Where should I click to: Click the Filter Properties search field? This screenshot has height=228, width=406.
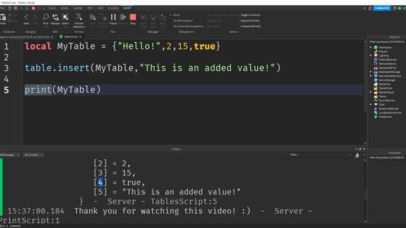coord(386,158)
